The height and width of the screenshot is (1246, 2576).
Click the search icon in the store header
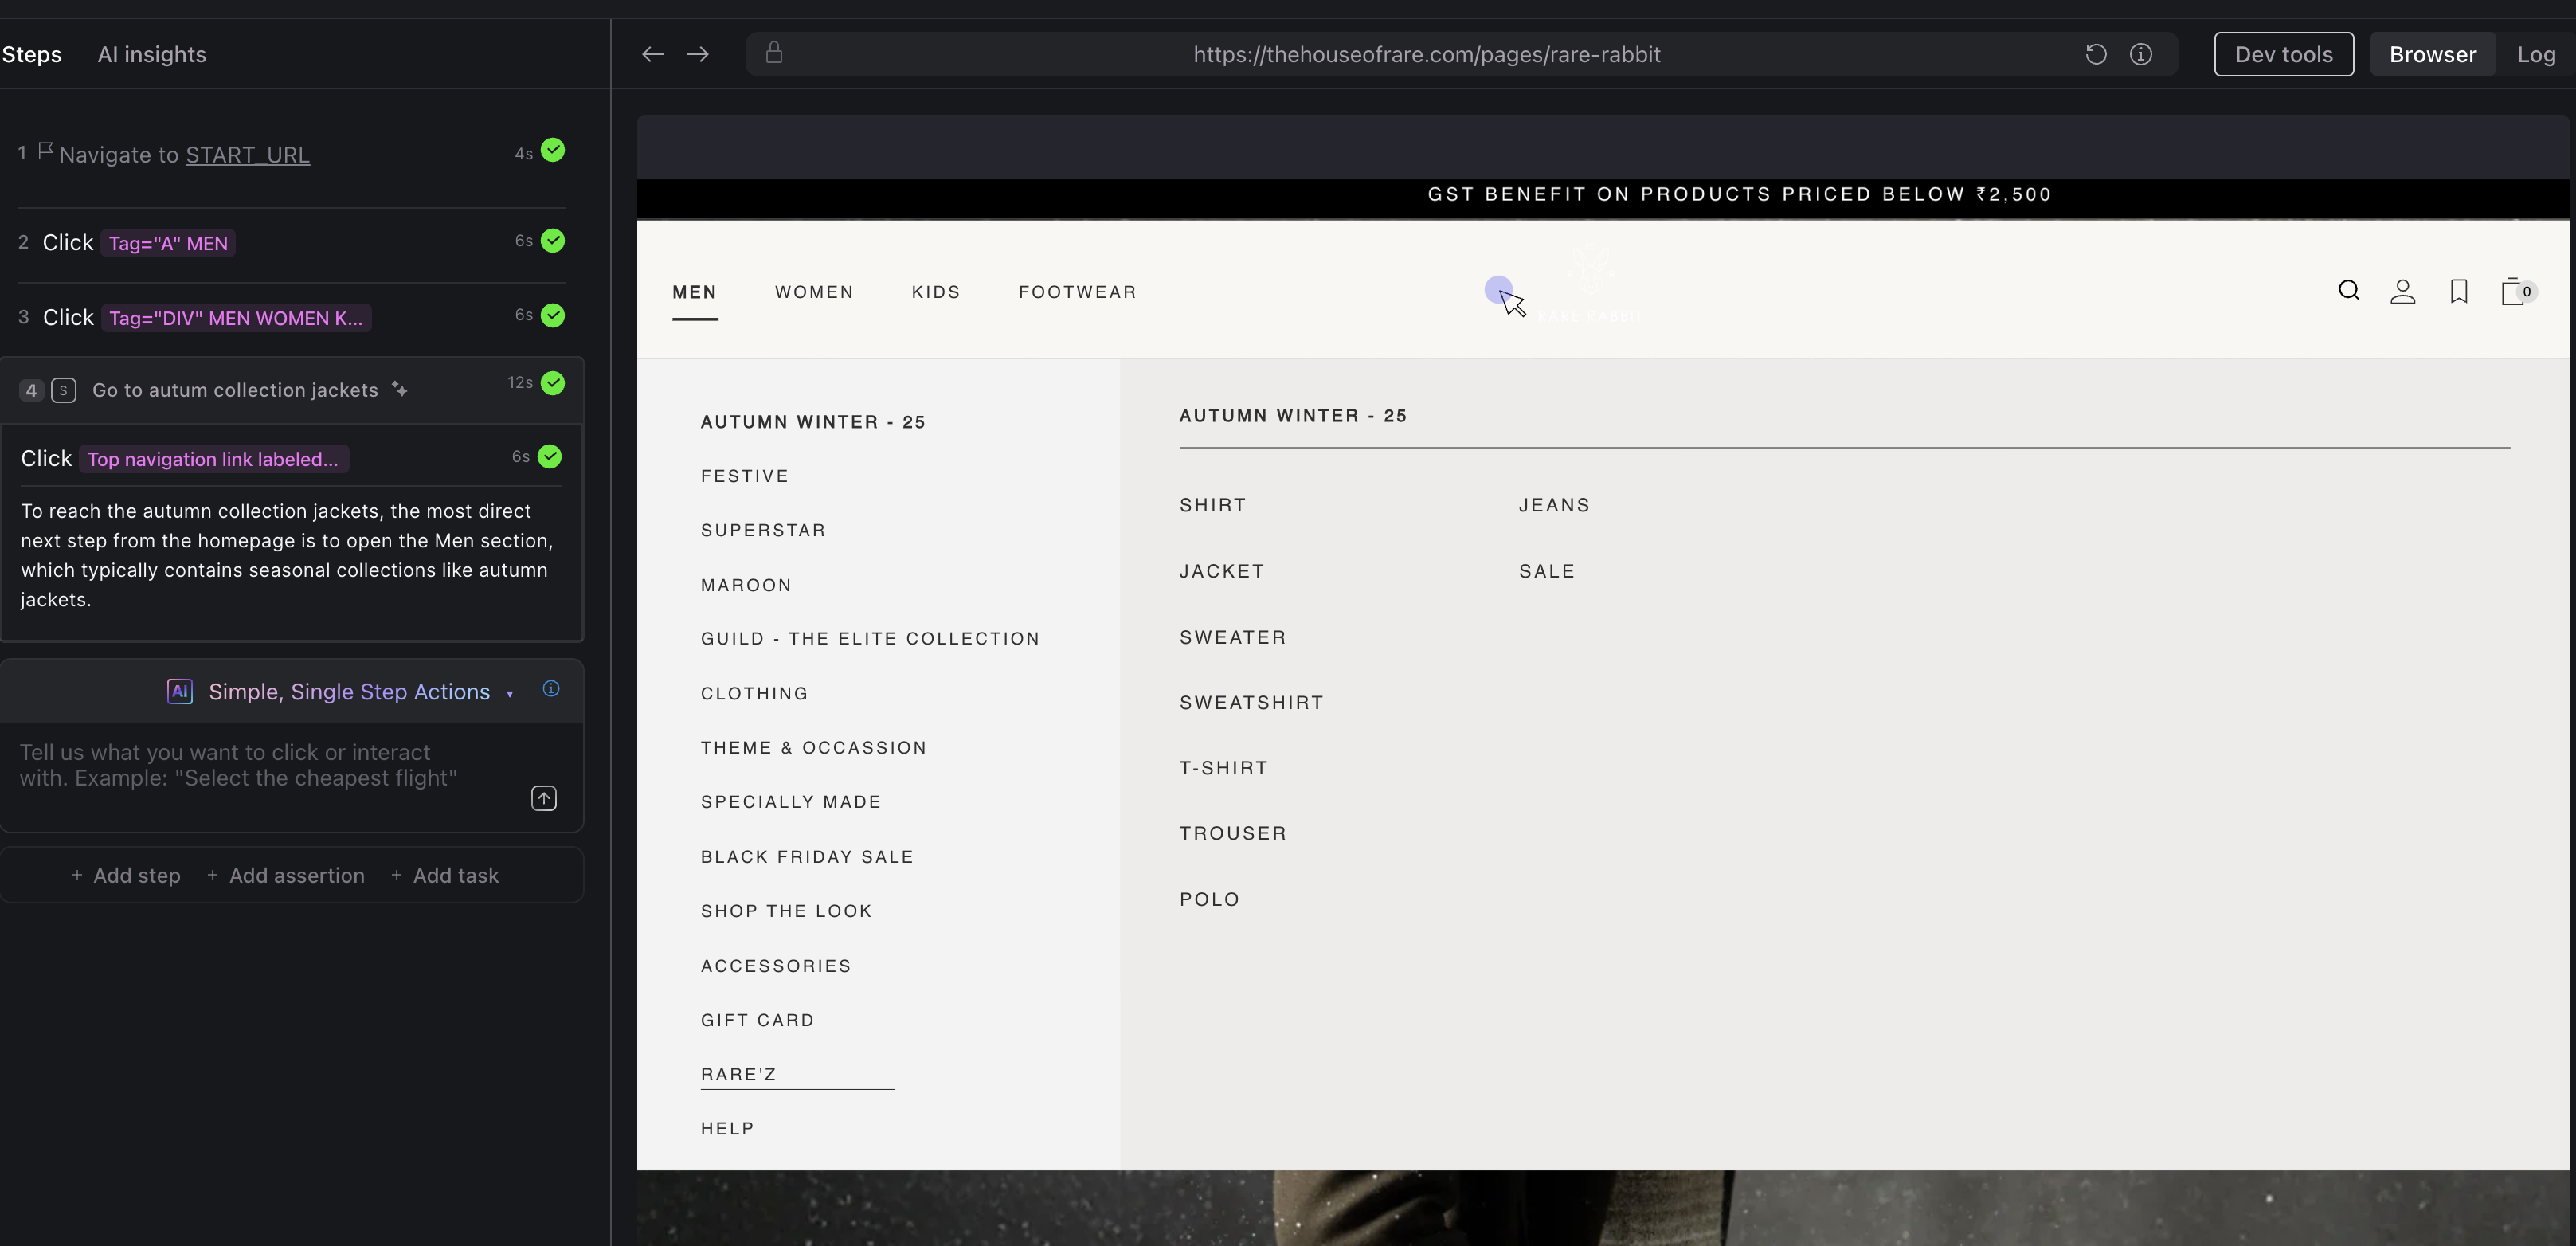click(x=2348, y=291)
